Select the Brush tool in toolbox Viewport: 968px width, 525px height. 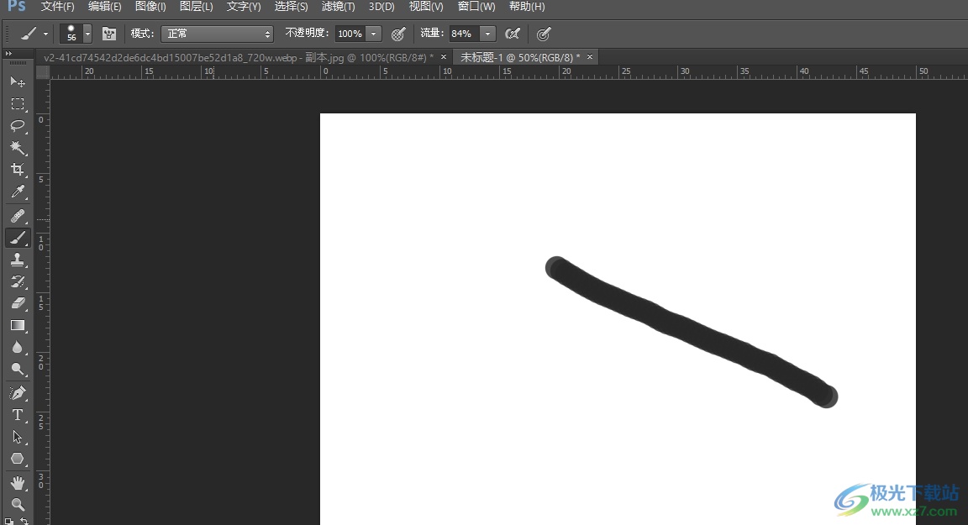point(18,238)
